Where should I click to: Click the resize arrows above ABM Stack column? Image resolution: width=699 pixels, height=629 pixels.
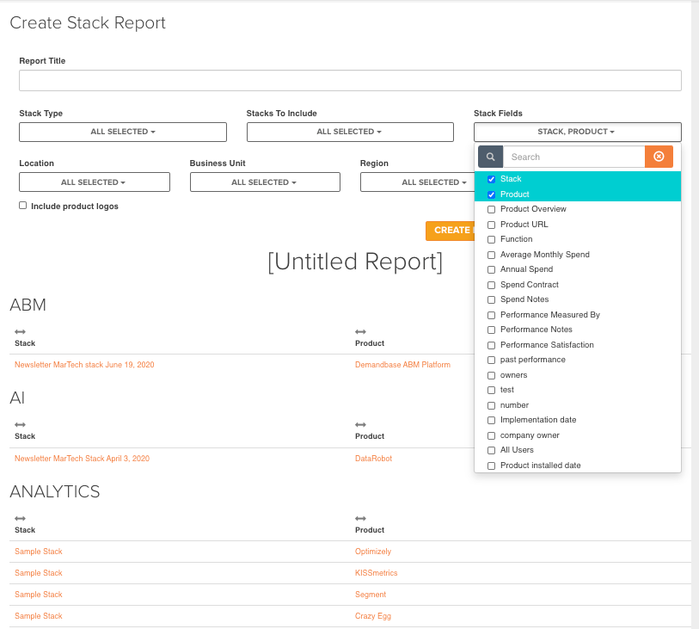tap(20, 332)
